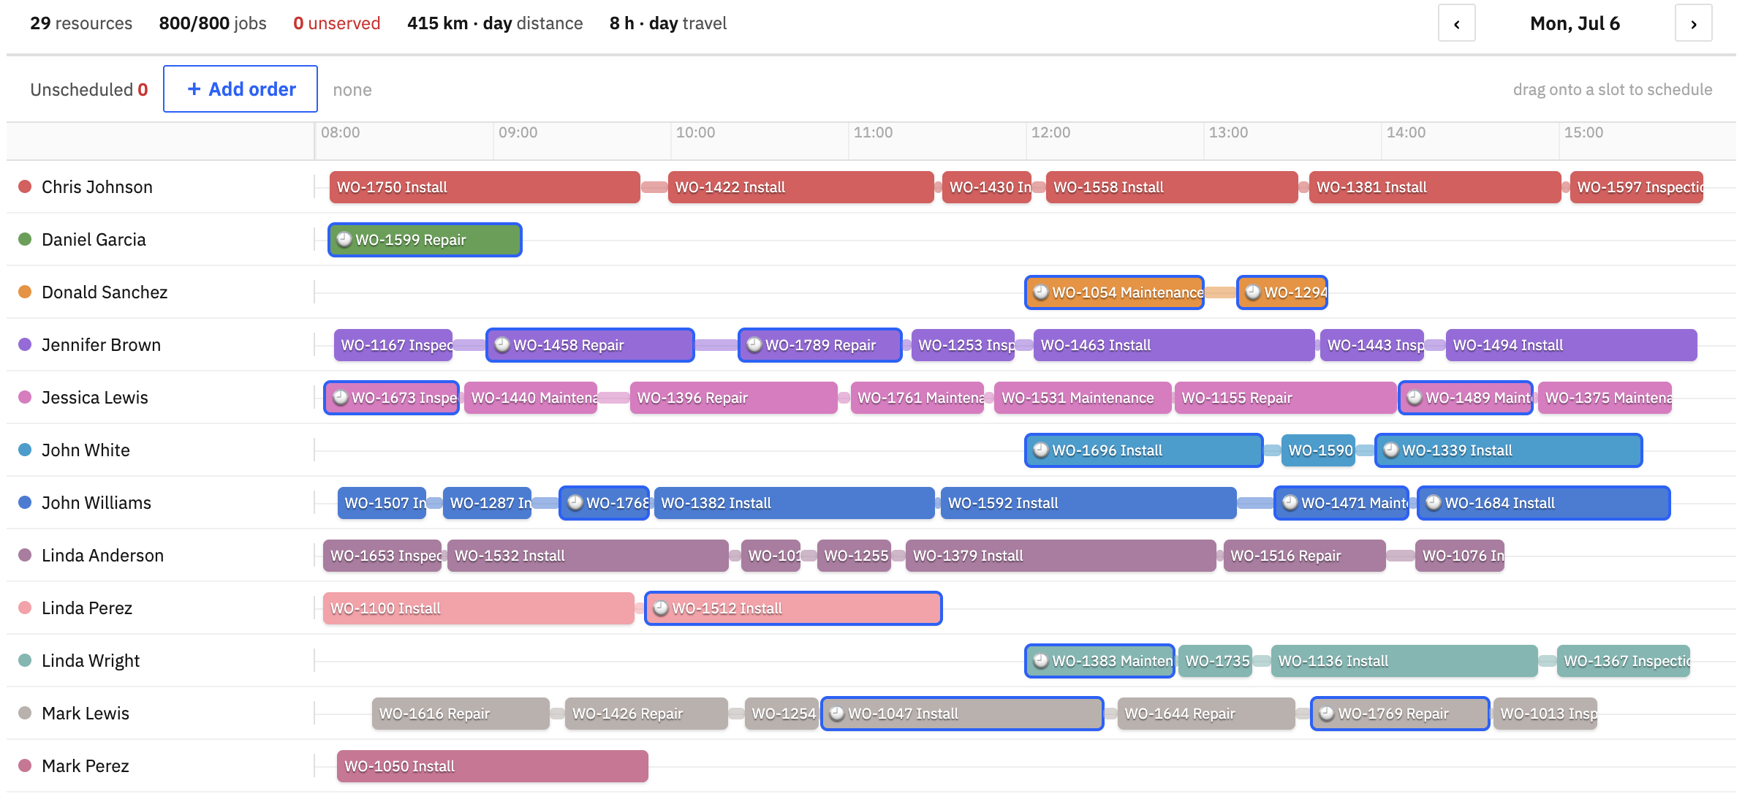Open the WO-1155 Repair job
The image size is (1753, 794).
[1286, 398]
